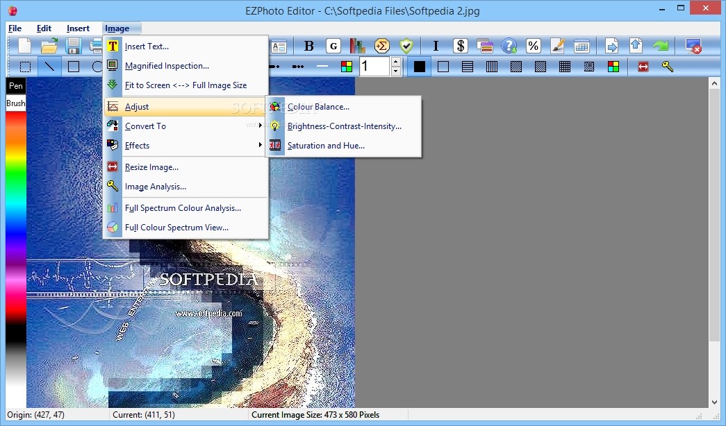Click the sigma sum toolbar icon
726x426 pixels.
(382, 46)
